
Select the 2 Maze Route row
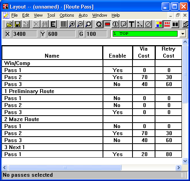pyautogui.click(x=92, y=119)
